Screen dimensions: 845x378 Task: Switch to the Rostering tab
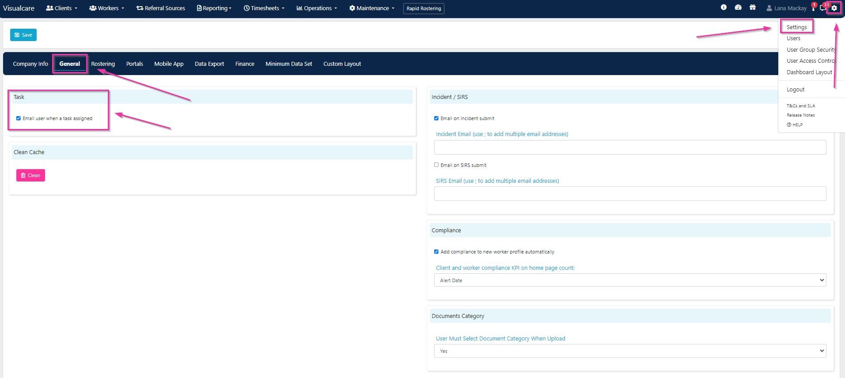103,64
